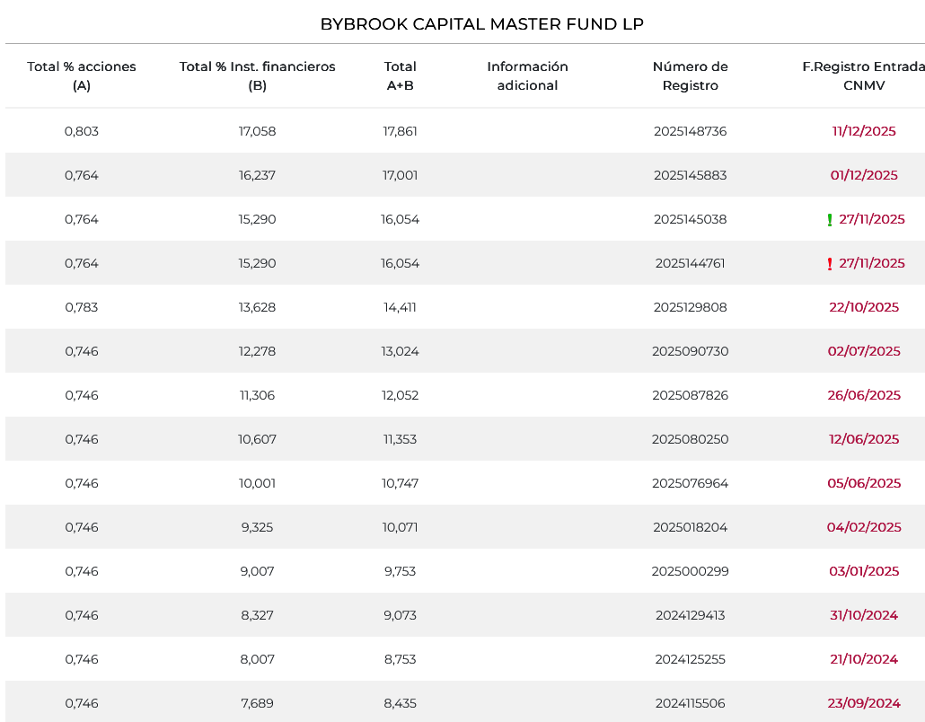Open the 22/10/2025 registration date link

coord(864,307)
